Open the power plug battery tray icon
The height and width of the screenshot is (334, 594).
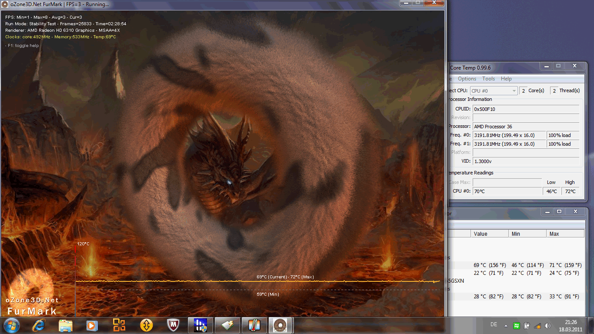527,326
